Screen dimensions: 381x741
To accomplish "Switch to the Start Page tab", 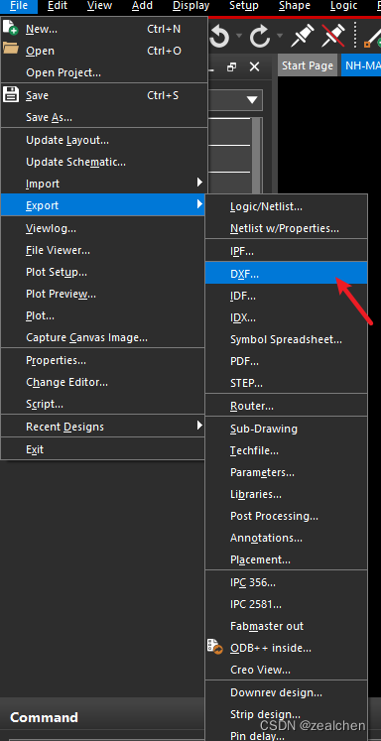I will (x=308, y=65).
